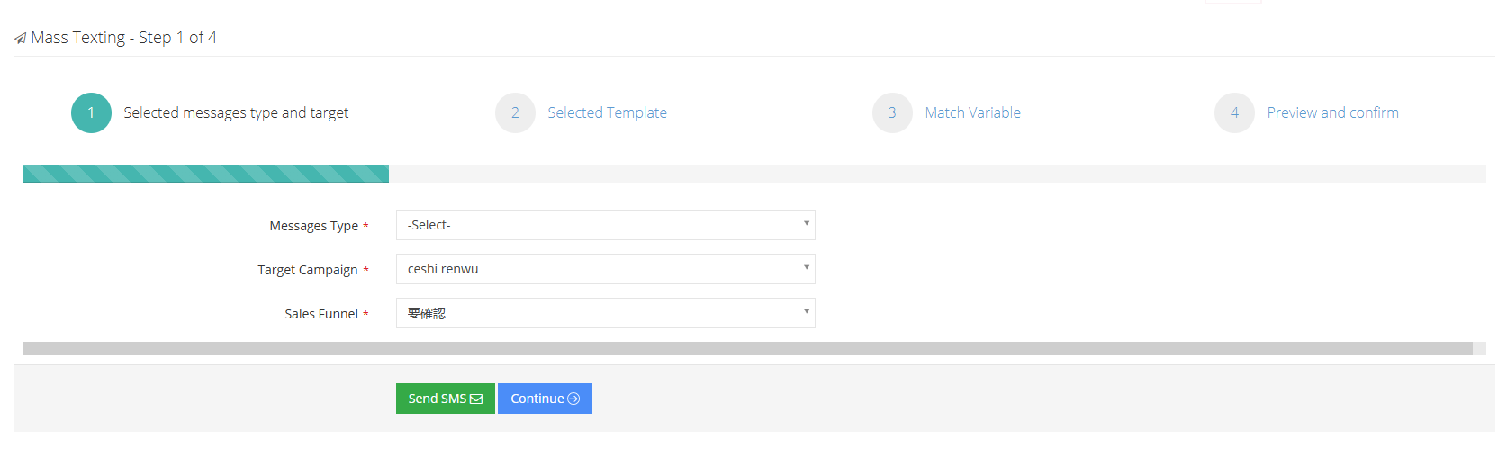1507x466 pixels.
Task: Click the Target Campaign dropdown arrow
Action: [807, 268]
